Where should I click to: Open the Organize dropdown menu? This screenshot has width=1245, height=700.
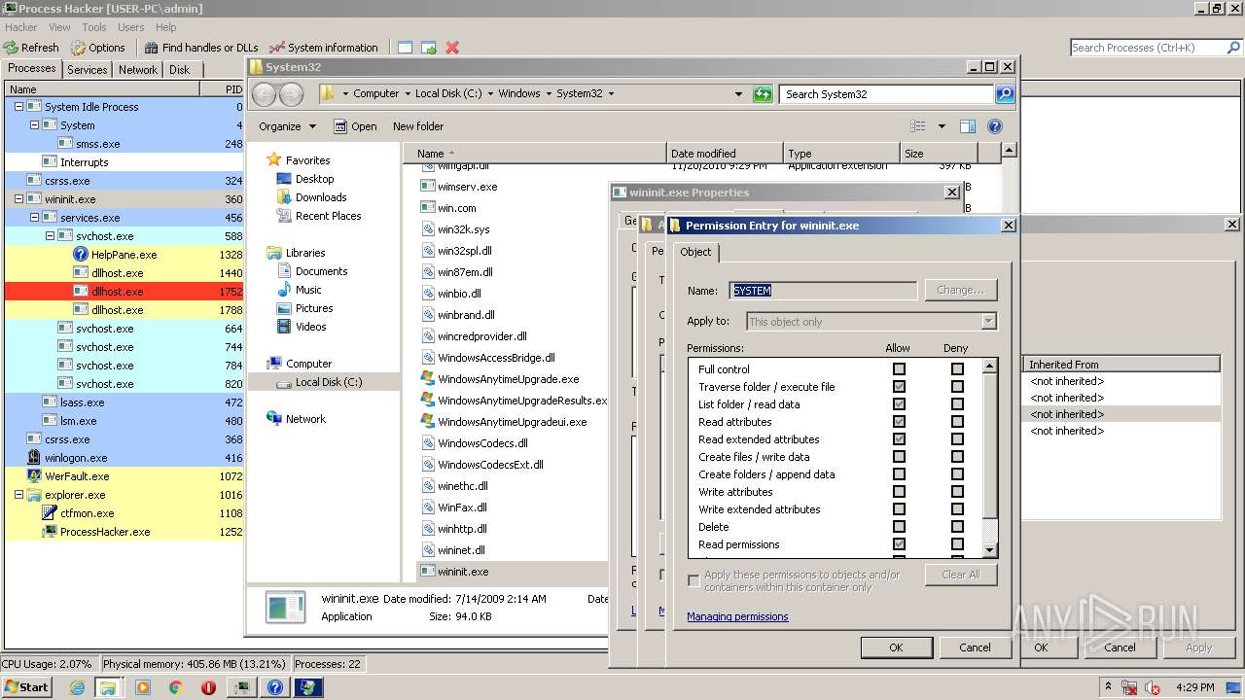tap(287, 126)
